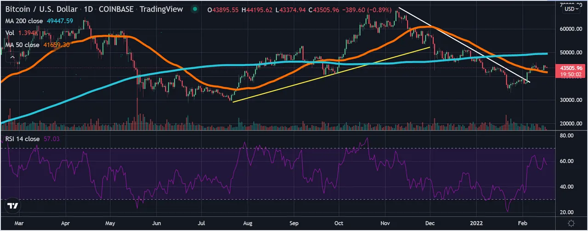Click the Feb label on time axis
This screenshot has height=231, width=588.
[523, 223]
